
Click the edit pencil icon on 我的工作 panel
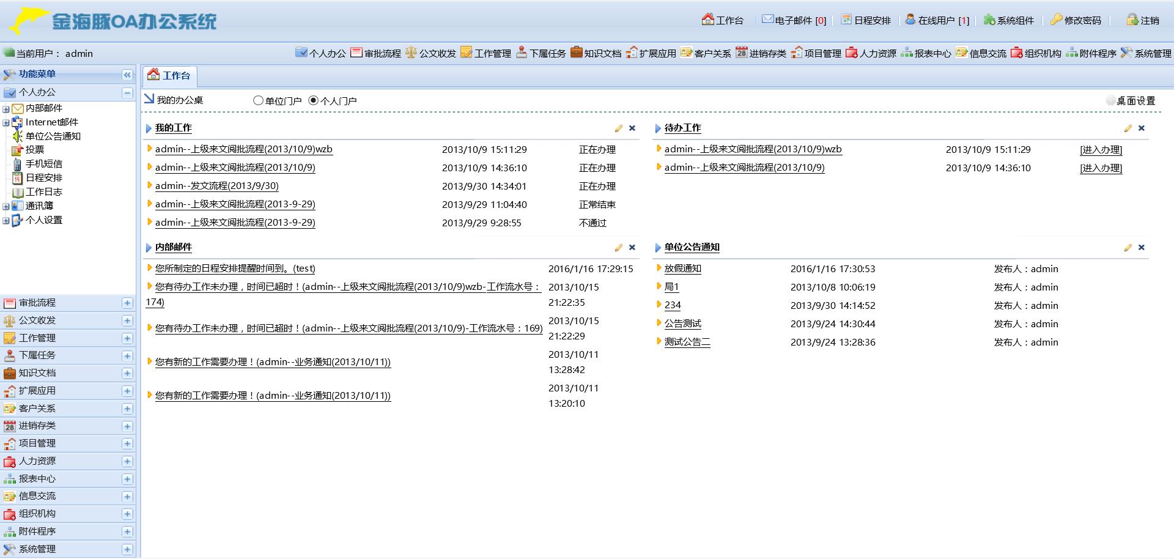pos(619,128)
